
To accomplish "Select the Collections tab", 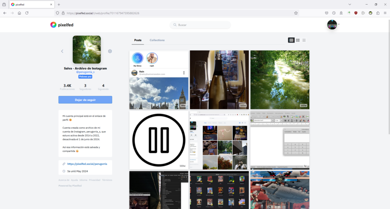I will [x=157, y=40].
